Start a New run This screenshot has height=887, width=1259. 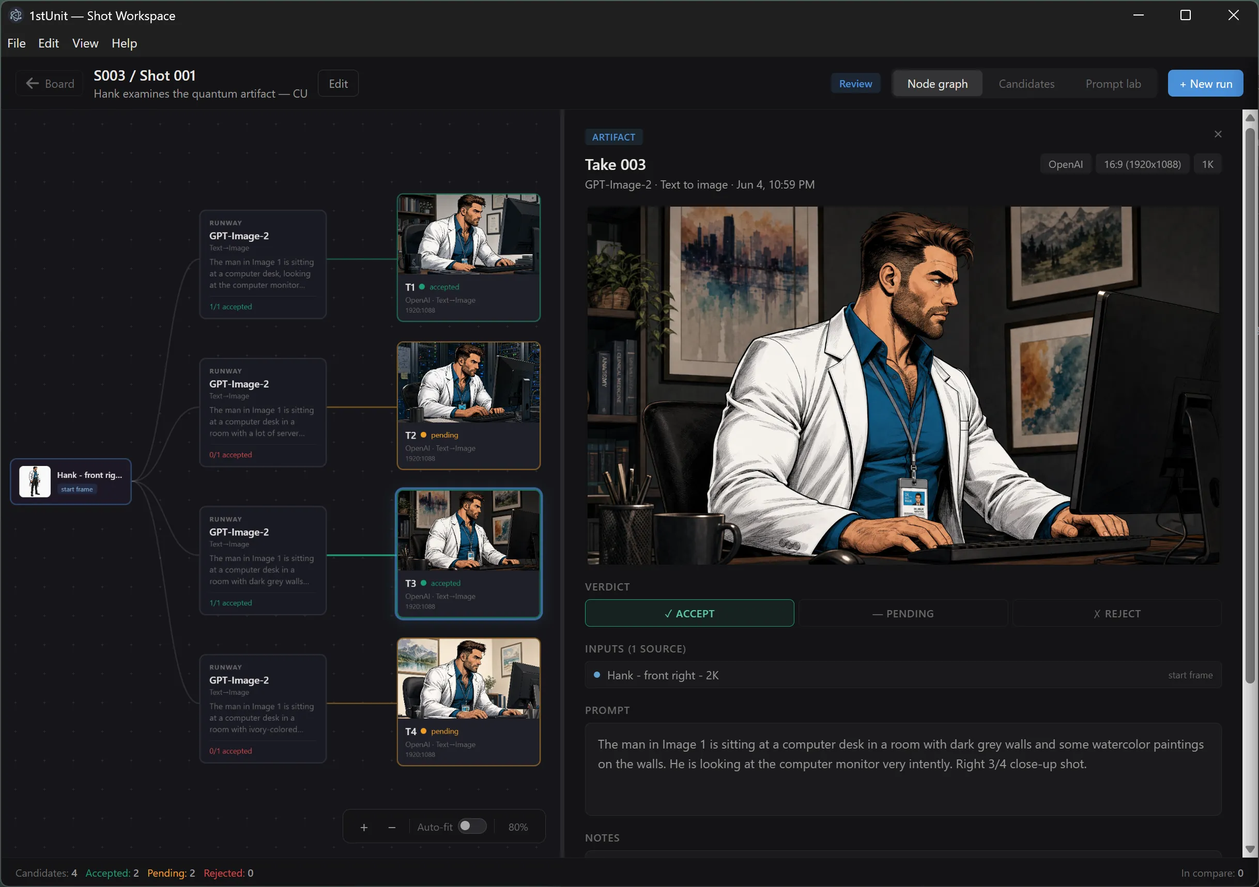(1205, 84)
